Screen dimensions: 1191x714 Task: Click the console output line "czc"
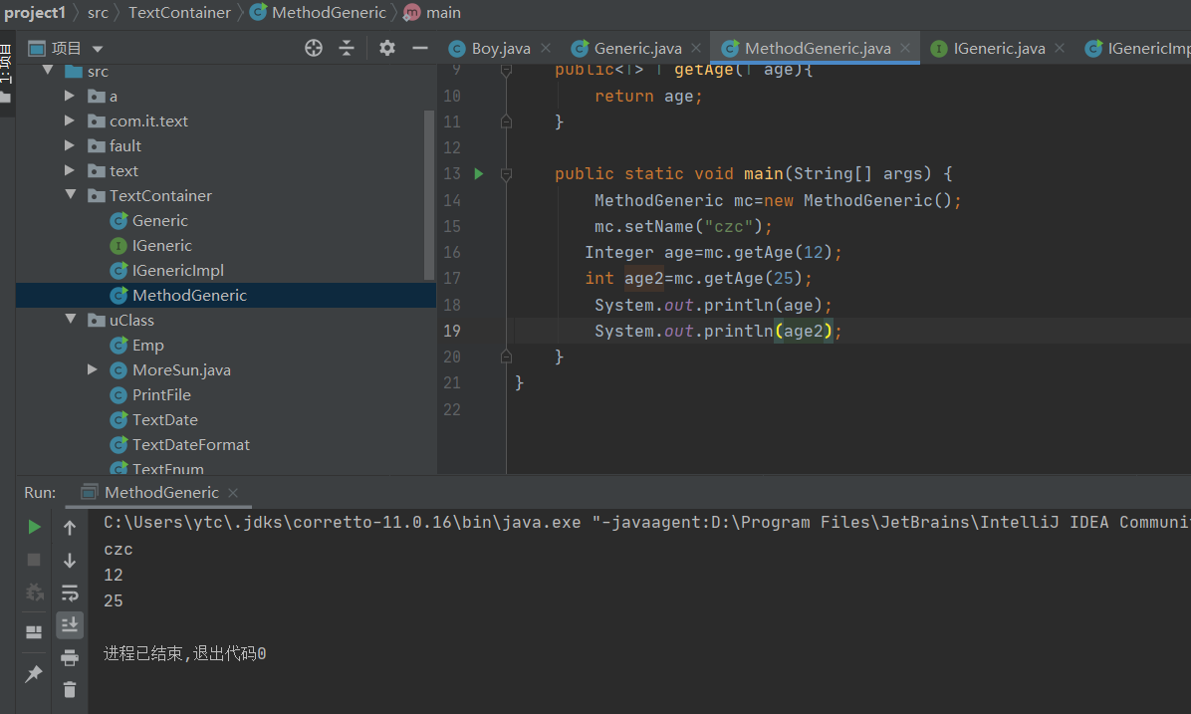pos(119,549)
